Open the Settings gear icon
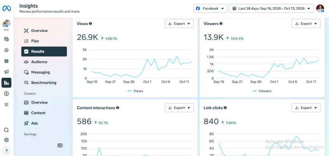Image resolution: width=329 pixels, height=156 pixels. (x=6, y=140)
